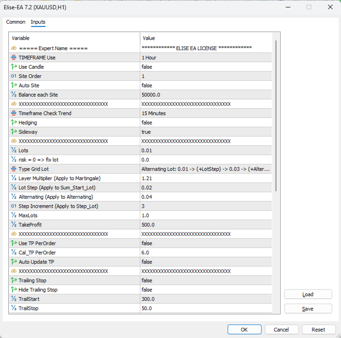Click the Use Candle boolean icon
Screen dimensions: 341x338
coord(13,67)
